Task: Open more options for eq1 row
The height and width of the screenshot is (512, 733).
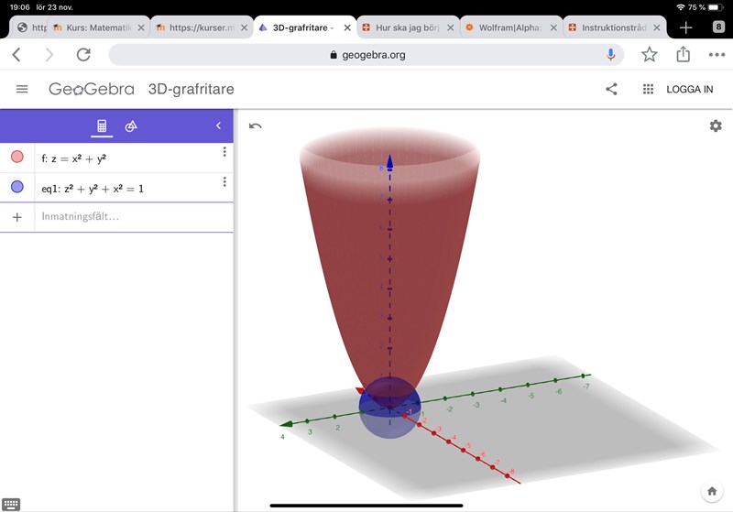Action: click(224, 182)
